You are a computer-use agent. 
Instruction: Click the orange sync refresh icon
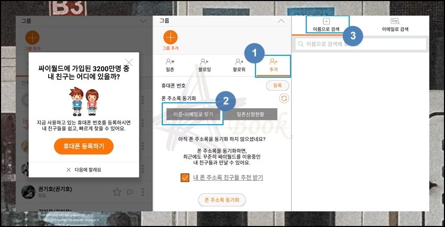284,98
